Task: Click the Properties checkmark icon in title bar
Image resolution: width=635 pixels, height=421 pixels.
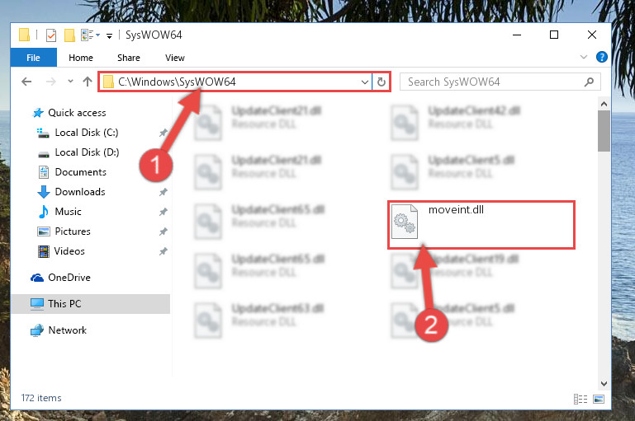Action: click(51, 35)
